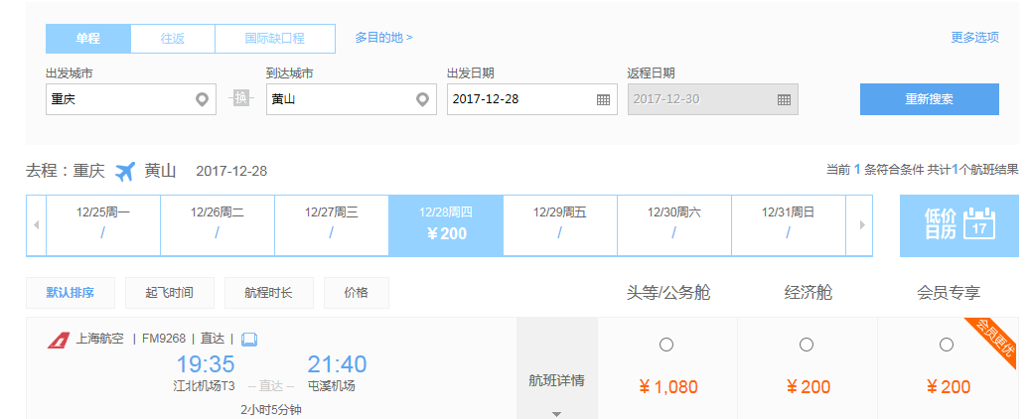Screen dimensions: 1029x419
Task: Sort flights by 价格 price
Action: (x=357, y=293)
